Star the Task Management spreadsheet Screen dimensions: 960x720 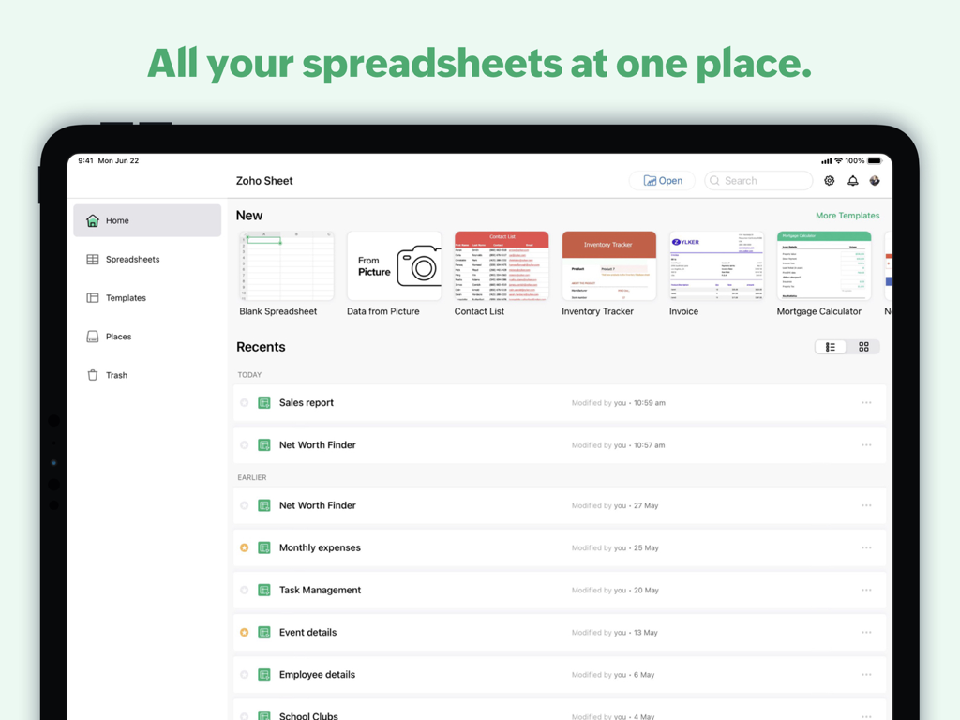(x=245, y=590)
